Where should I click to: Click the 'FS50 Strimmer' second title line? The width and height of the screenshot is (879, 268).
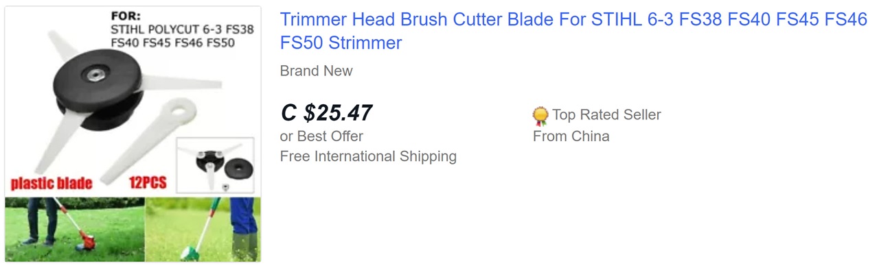click(341, 43)
